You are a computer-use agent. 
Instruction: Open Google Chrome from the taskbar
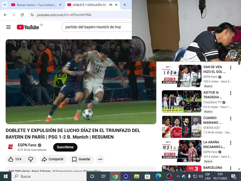click(x=115, y=176)
